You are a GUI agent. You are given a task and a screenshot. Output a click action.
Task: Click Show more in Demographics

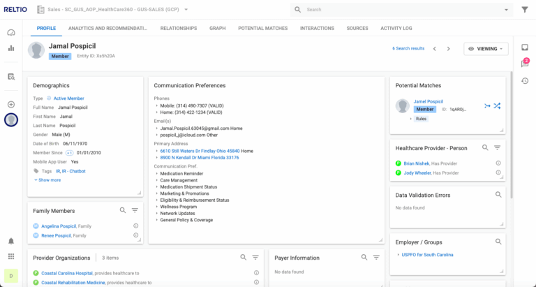tap(47, 180)
